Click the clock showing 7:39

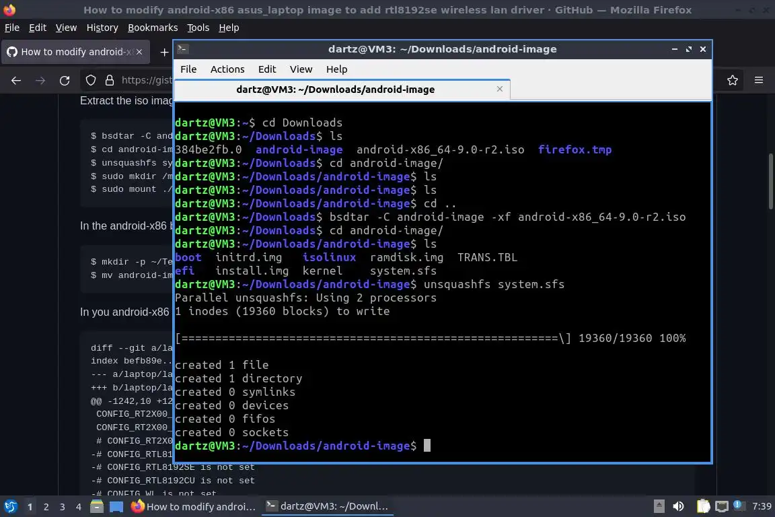pos(761,506)
